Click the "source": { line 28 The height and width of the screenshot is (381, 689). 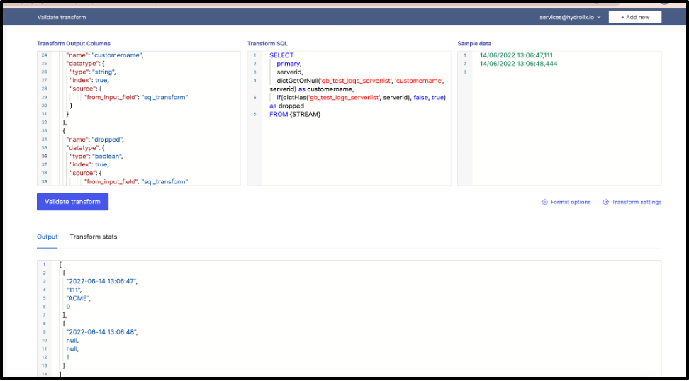coord(86,89)
